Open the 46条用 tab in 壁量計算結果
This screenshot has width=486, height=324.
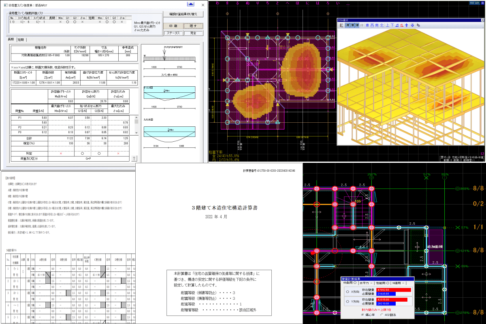pyautogui.click(x=350, y=283)
